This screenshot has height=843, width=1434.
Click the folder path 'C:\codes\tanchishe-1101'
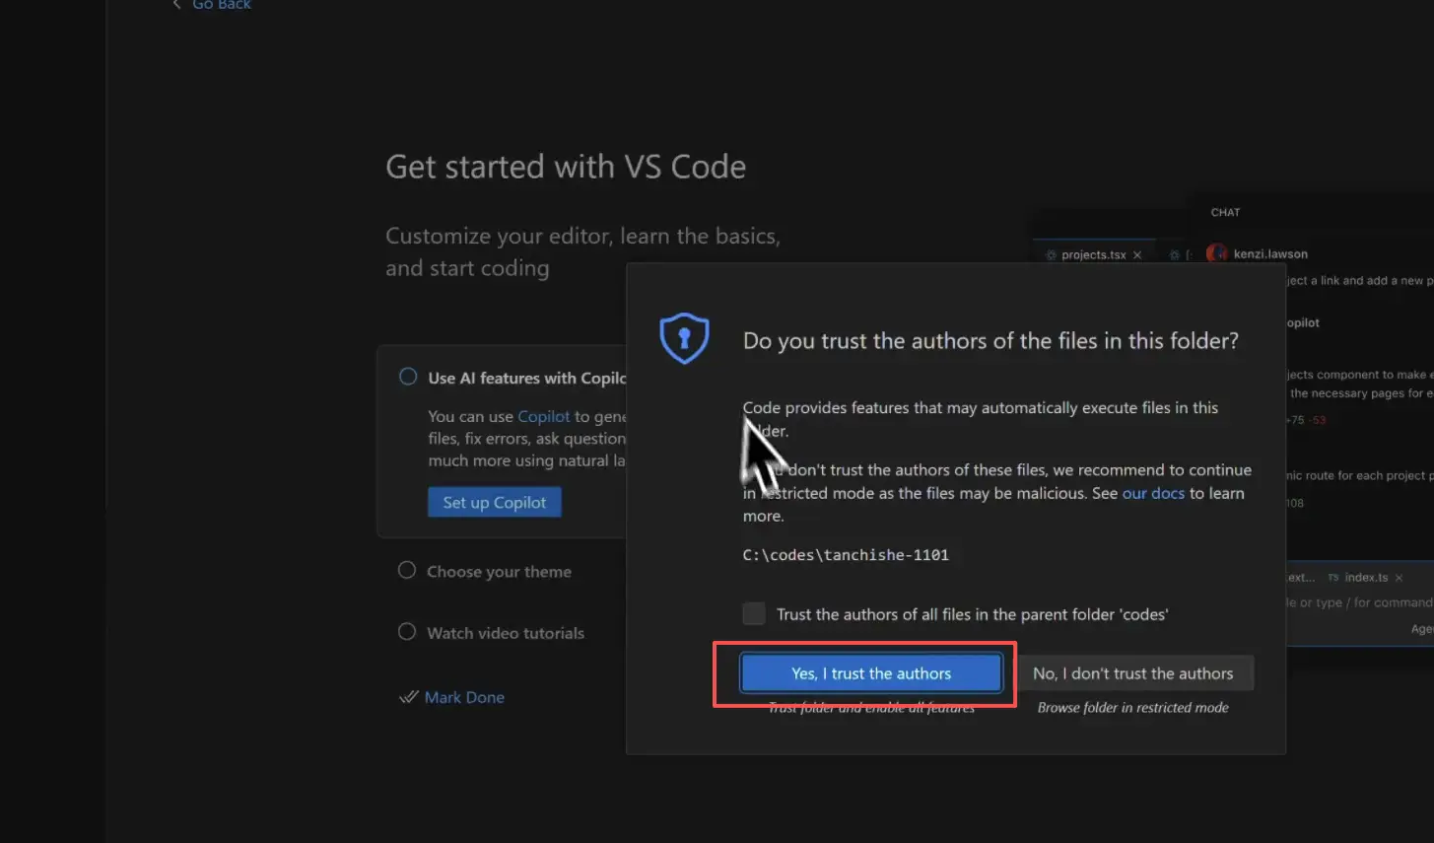(846, 555)
